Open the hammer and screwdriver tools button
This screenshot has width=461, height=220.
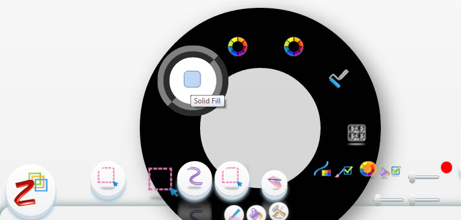278,211
